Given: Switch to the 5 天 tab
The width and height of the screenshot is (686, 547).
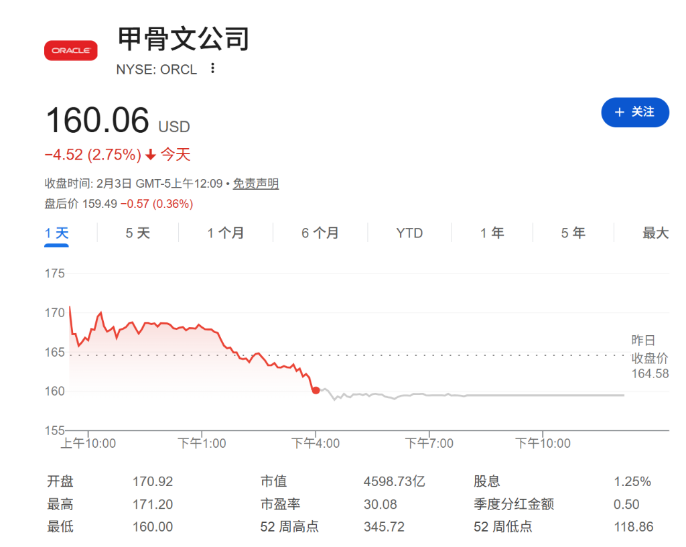Looking at the screenshot, I should tap(137, 233).
